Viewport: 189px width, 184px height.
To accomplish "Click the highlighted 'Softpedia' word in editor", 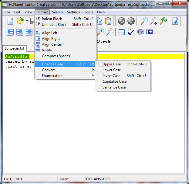I will click(x=16, y=57).
